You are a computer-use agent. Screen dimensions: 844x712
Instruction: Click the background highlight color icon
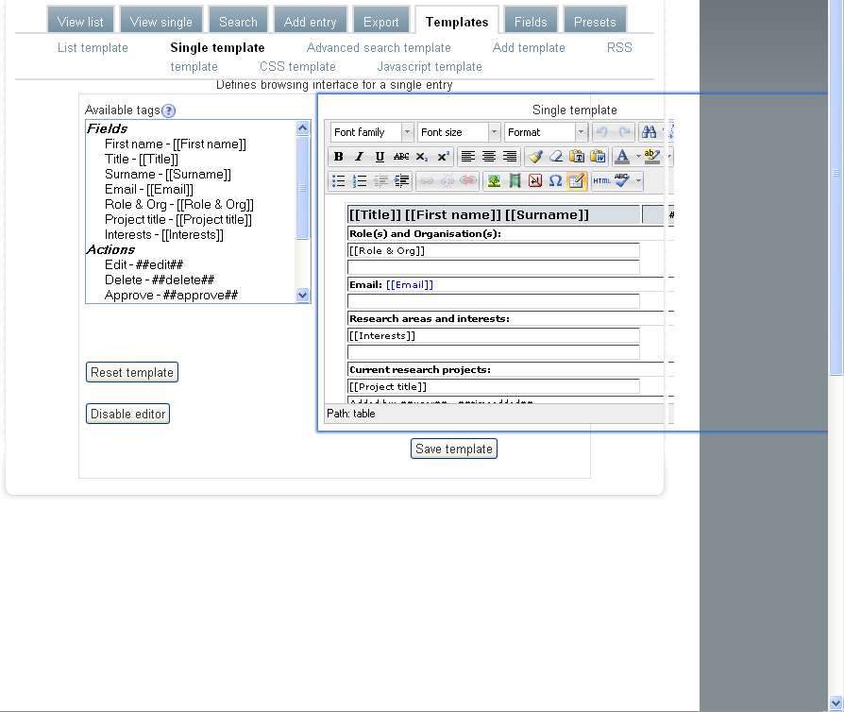pyautogui.click(x=651, y=157)
